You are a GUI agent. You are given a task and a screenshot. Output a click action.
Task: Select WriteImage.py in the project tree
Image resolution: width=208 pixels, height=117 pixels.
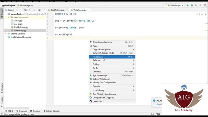[20, 31]
